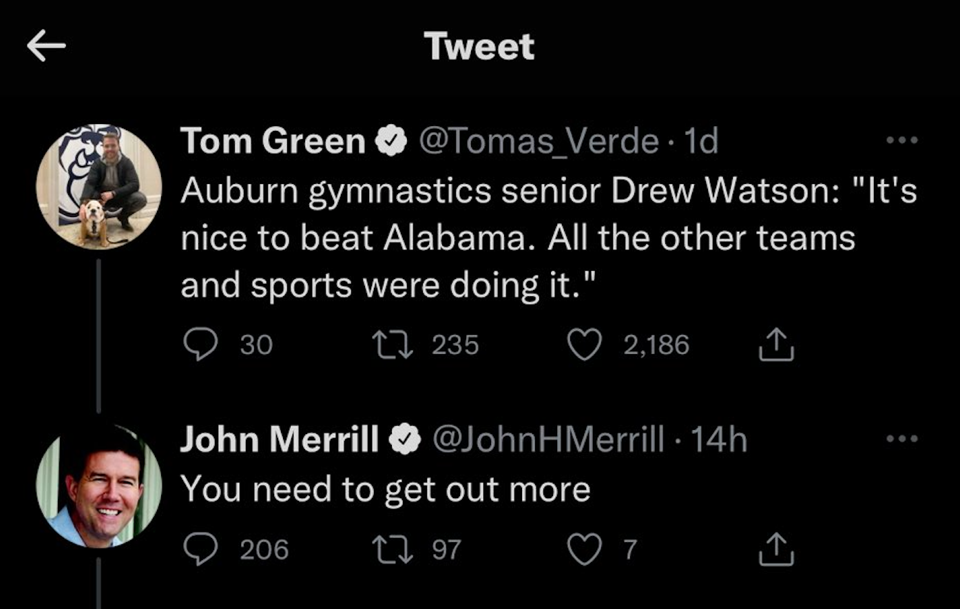The width and height of the screenshot is (960, 609).
Task: Open the "You need to get out more" reply
Action: pos(386,490)
